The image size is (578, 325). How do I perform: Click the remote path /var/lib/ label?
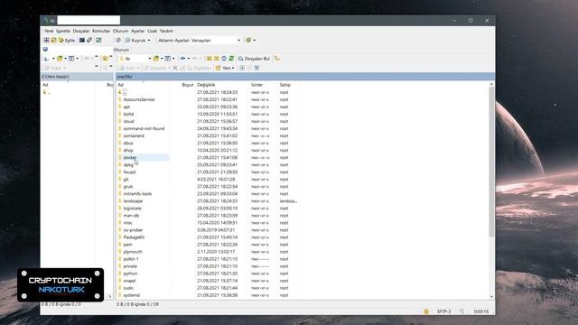(x=125, y=77)
